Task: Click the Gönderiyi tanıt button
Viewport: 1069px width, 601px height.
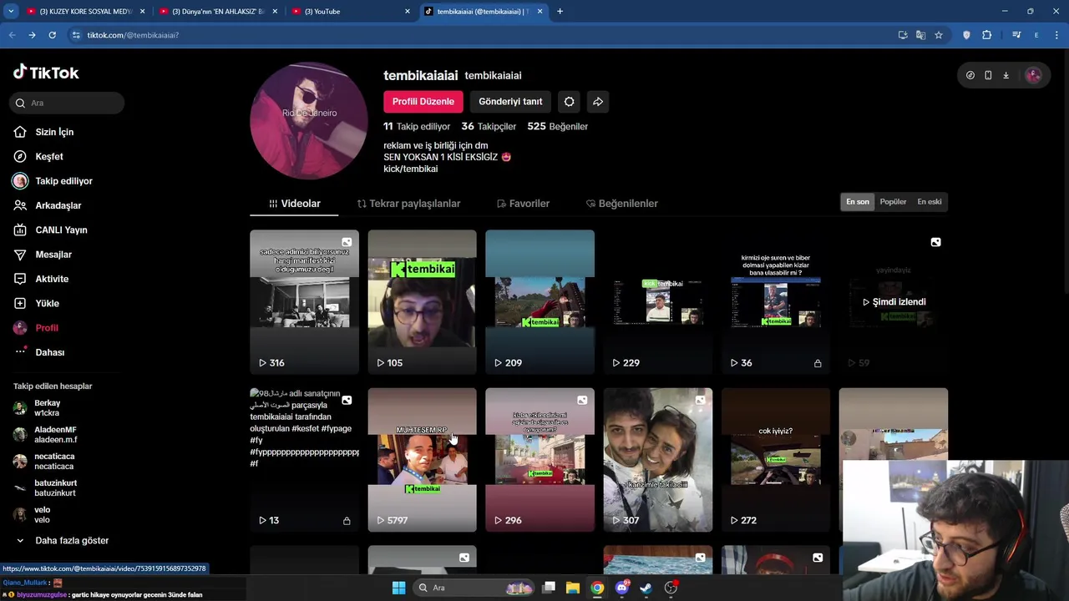Action: [510, 102]
